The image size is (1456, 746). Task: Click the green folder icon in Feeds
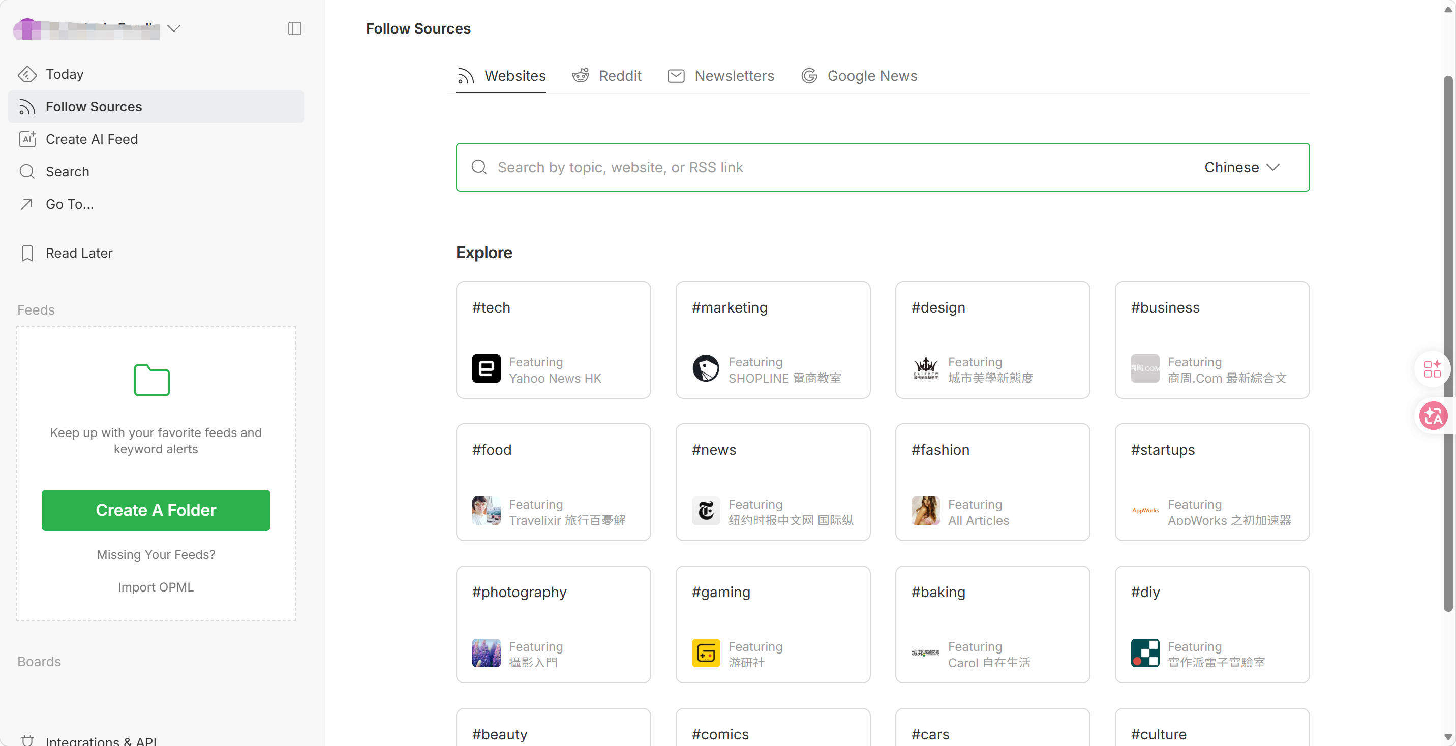coord(151,380)
